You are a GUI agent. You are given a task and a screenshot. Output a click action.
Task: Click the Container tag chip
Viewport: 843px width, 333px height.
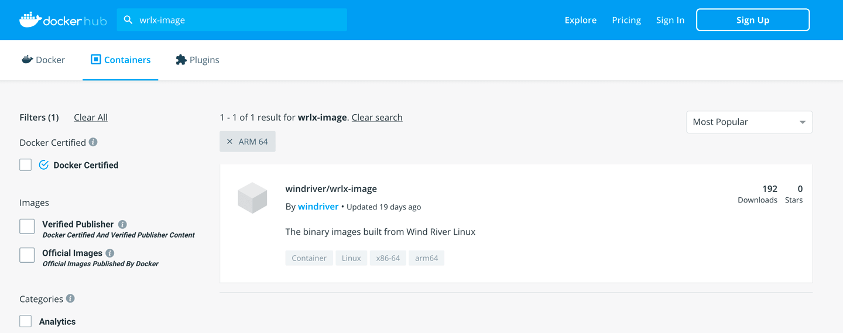pos(309,258)
